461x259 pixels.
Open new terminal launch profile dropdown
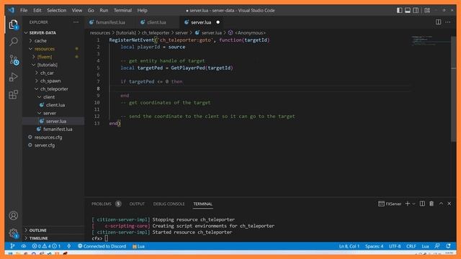point(414,204)
